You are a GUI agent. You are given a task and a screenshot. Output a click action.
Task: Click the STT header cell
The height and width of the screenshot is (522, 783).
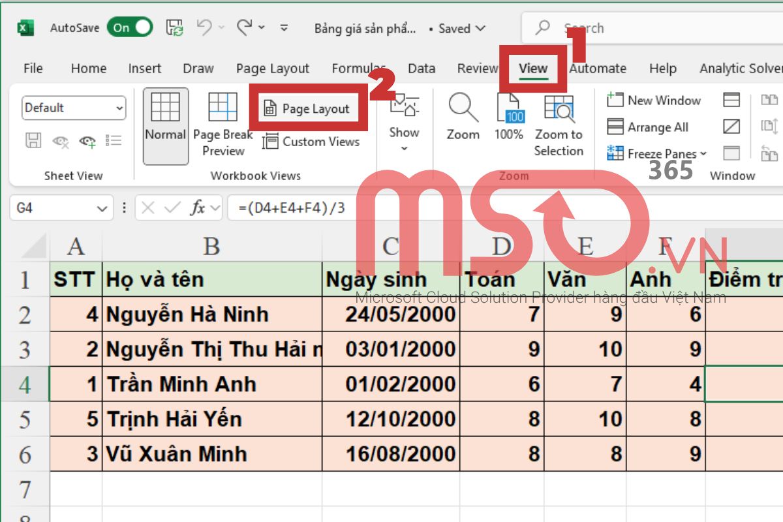click(x=76, y=279)
